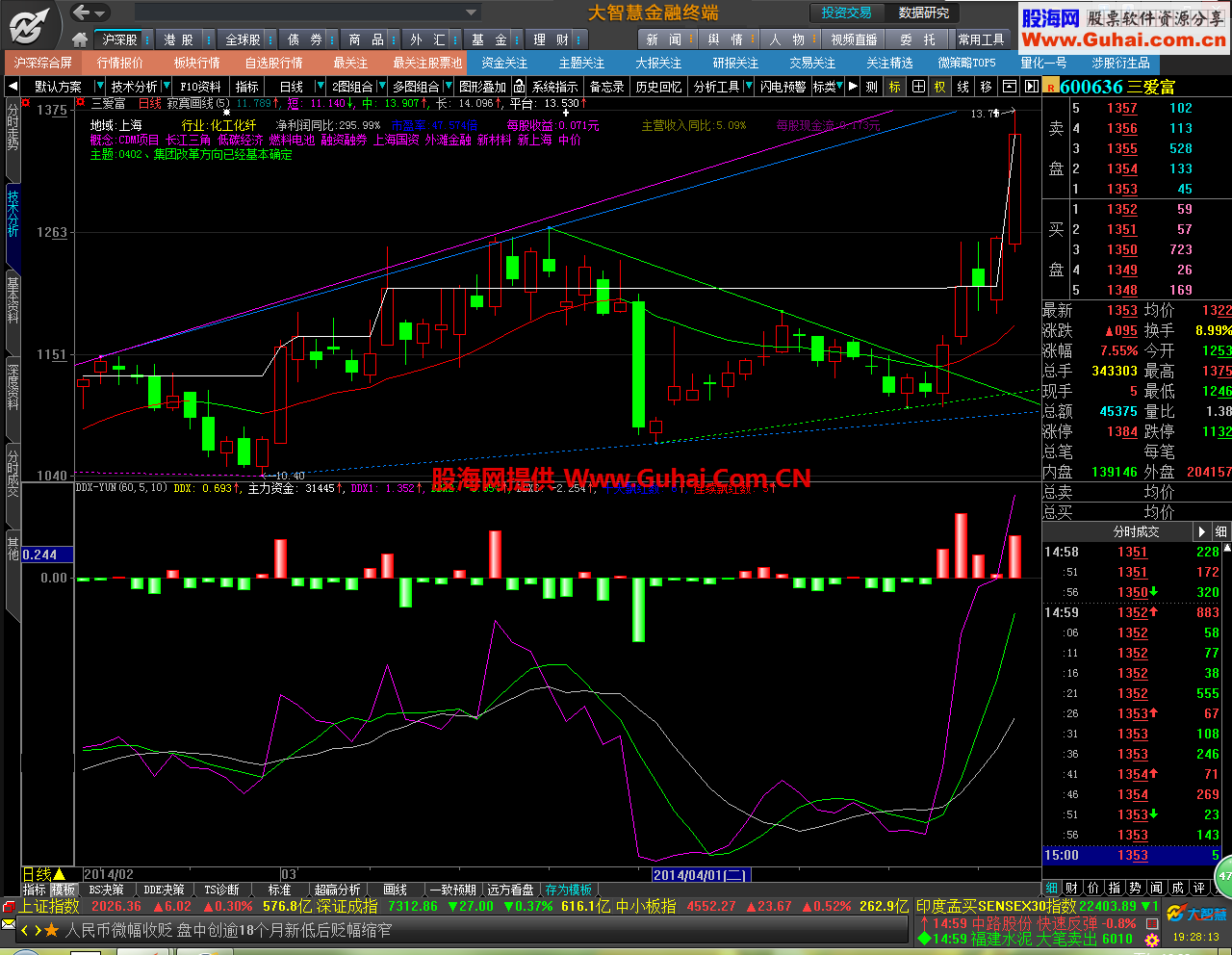Image resolution: width=1232 pixels, height=955 pixels.
Task: Toggle the 标 marker button
Action: [x=895, y=87]
